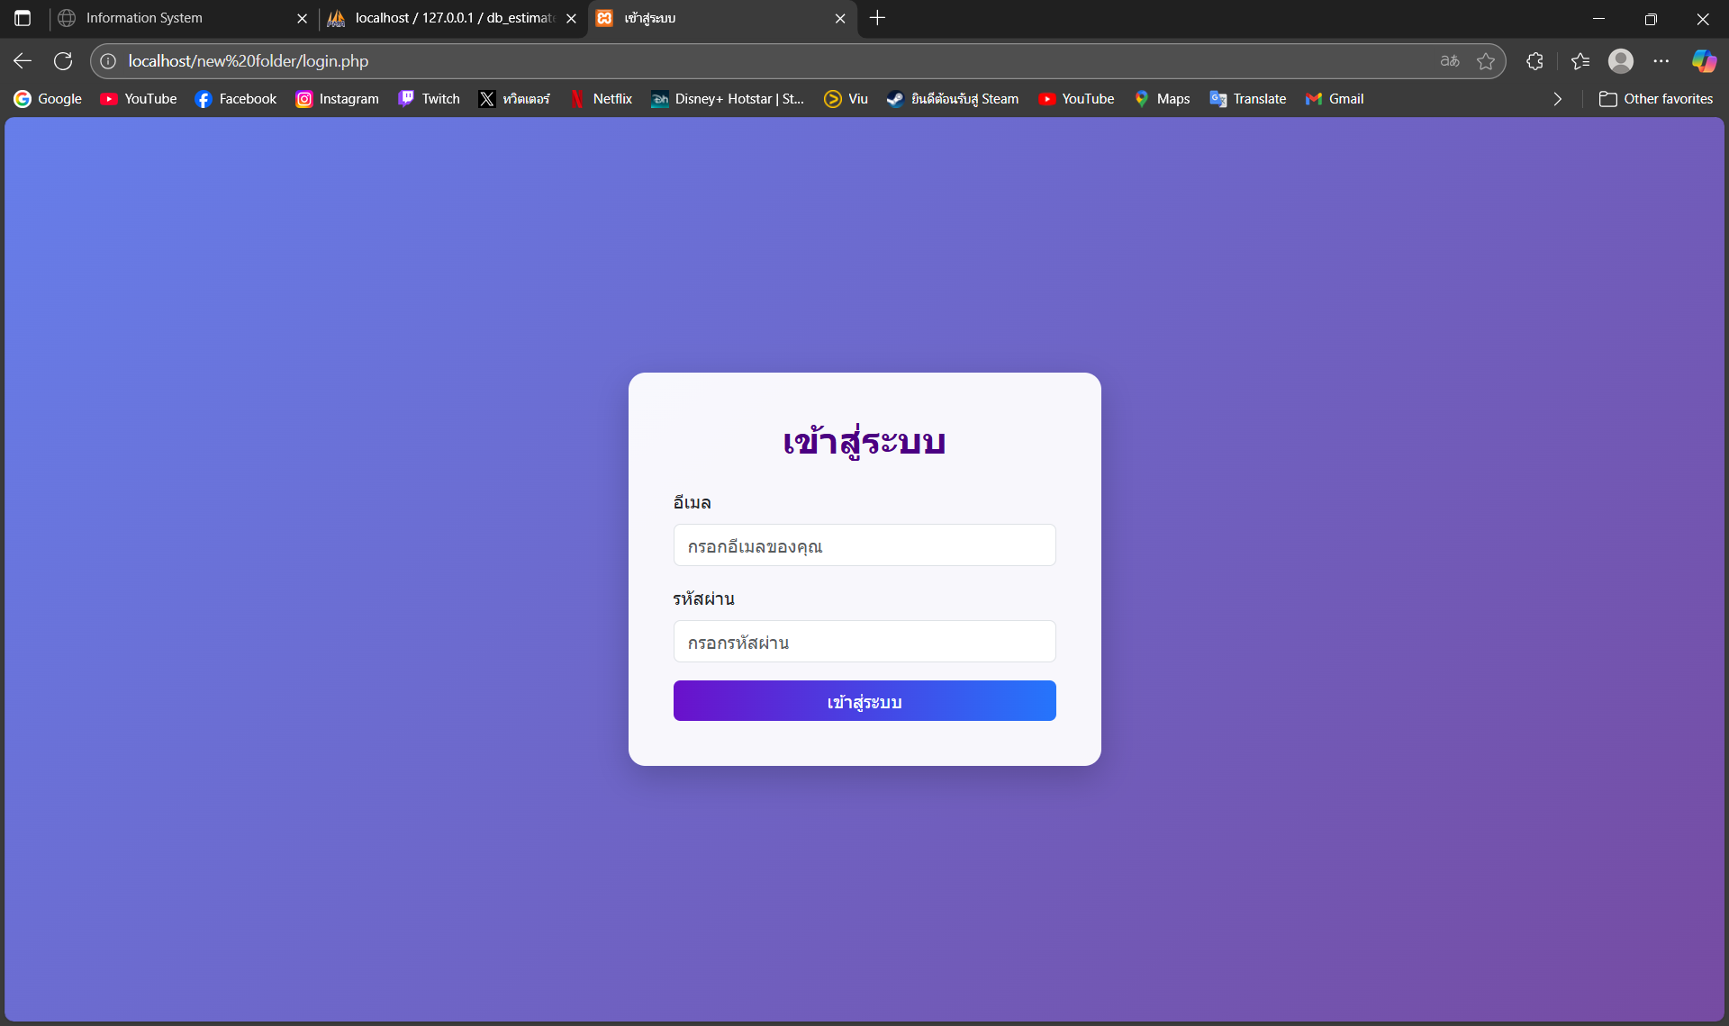Add this page to favorites star

[1486, 61]
